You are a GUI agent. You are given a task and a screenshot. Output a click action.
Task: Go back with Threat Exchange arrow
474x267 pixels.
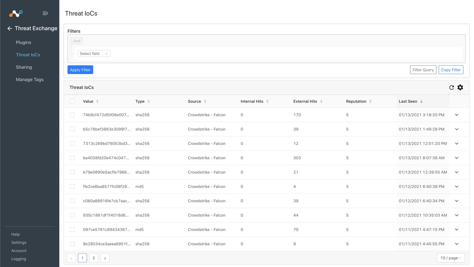point(10,28)
